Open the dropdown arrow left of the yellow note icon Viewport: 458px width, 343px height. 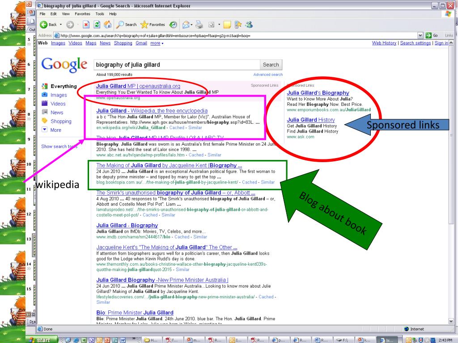(x=219, y=25)
